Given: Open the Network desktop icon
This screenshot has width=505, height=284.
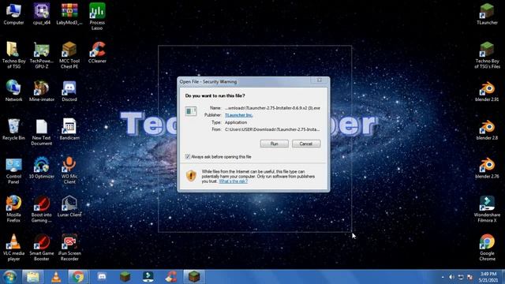Looking at the screenshot, I should [13, 91].
